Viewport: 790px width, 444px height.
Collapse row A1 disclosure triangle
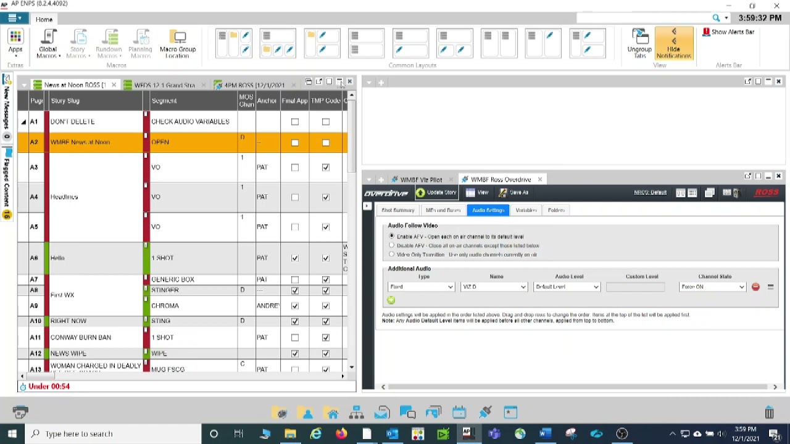click(x=23, y=122)
